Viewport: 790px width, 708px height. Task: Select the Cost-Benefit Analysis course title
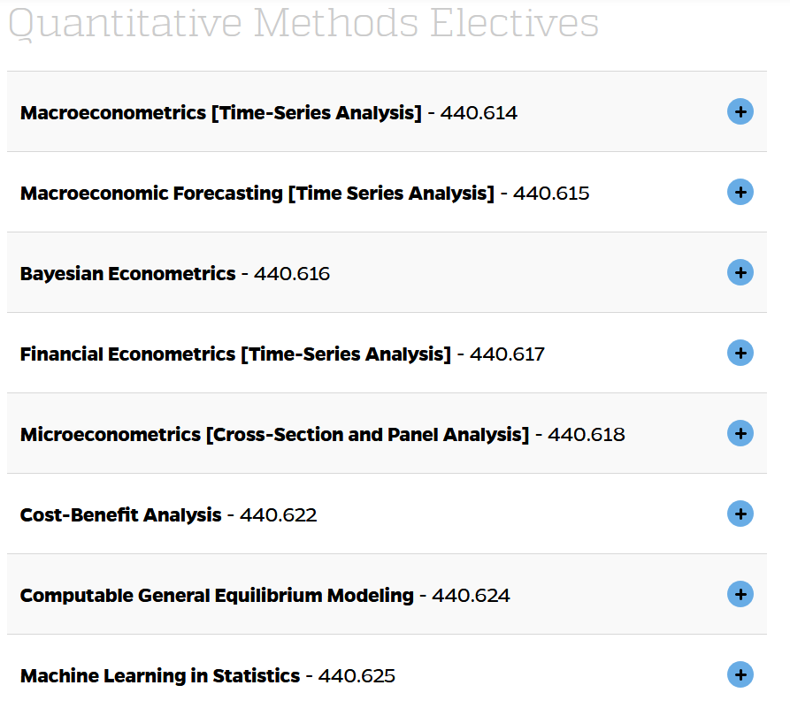[121, 515]
